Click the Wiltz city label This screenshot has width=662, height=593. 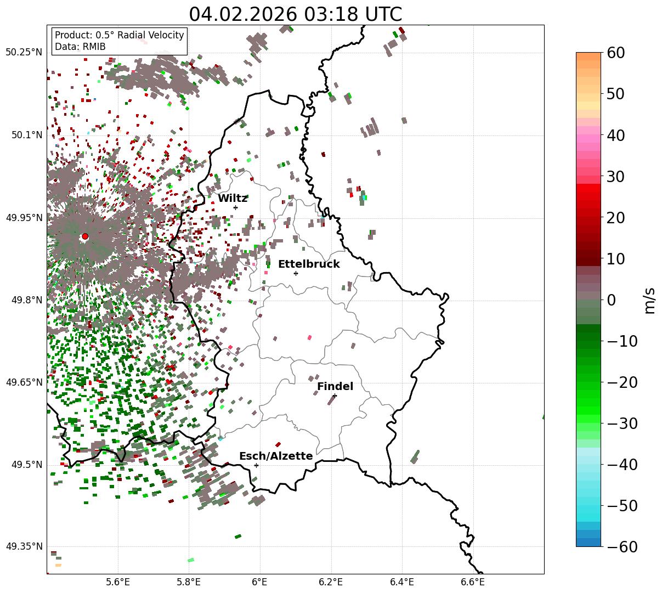coord(233,198)
